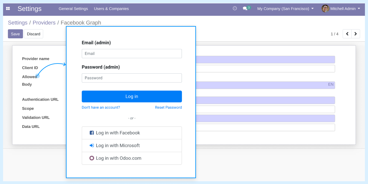Check activities using the clock icon
The height and width of the screenshot is (184, 368).
click(235, 9)
